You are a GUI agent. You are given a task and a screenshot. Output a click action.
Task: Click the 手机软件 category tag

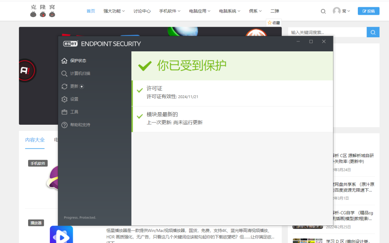(x=38, y=163)
